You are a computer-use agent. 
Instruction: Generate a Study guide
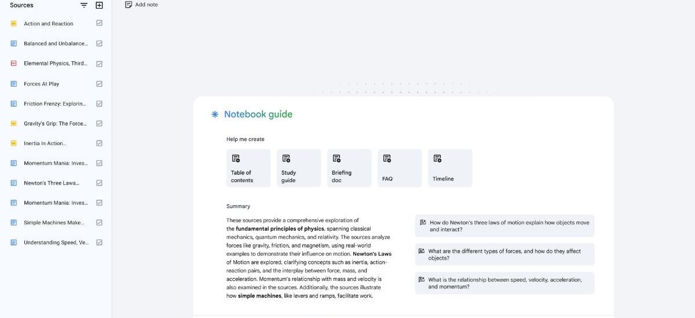[x=299, y=168]
